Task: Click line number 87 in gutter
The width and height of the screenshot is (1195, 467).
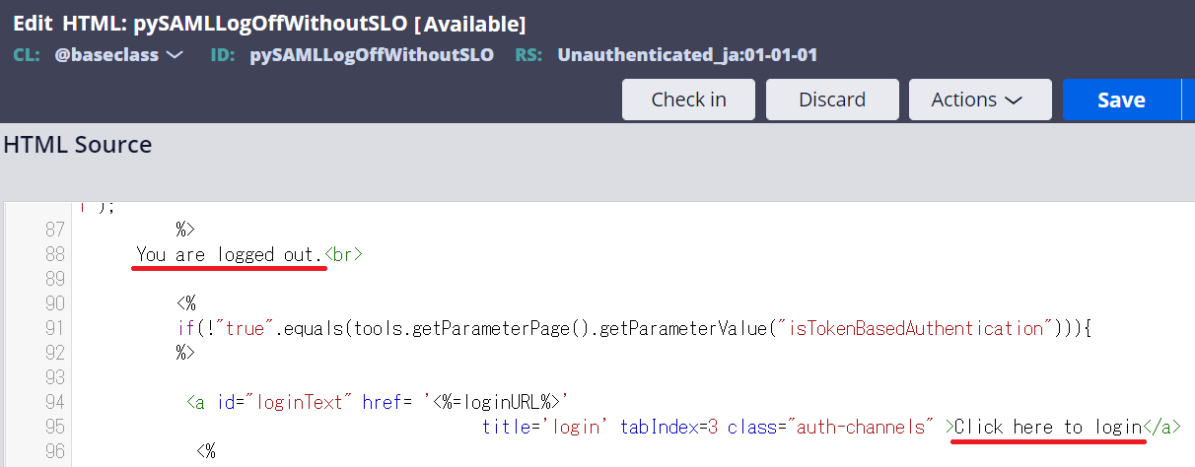Action: 53,230
